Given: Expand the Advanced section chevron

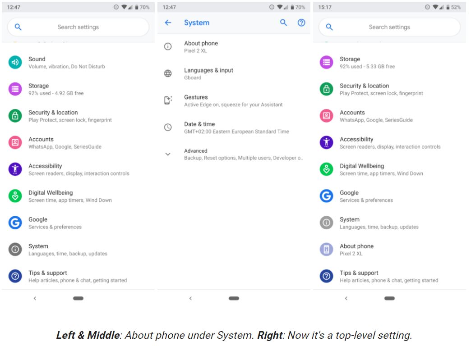Looking at the screenshot, I should click(168, 154).
